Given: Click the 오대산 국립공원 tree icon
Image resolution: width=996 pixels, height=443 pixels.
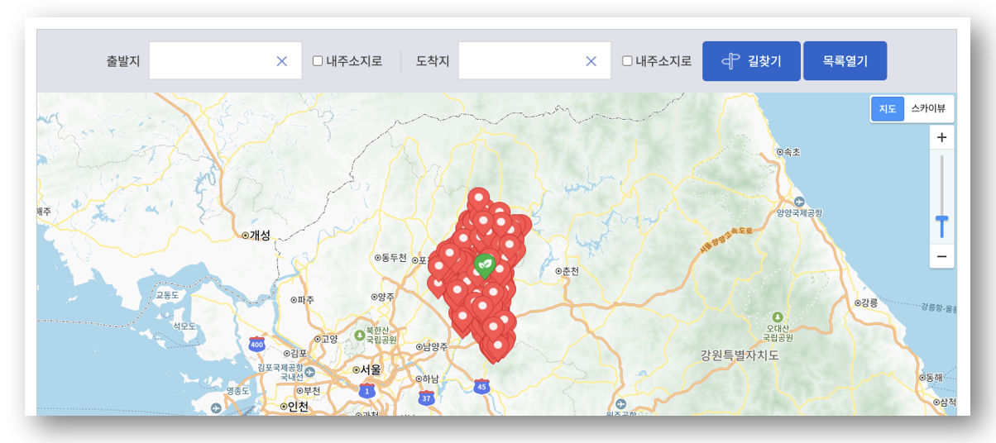Looking at the screenshot, I should coord(777,317).
